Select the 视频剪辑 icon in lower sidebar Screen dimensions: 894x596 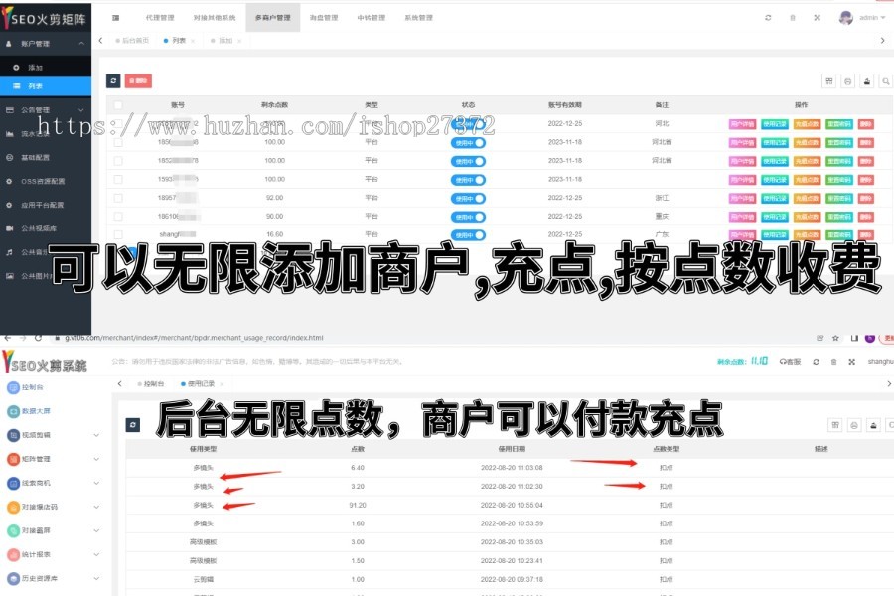pos(13,435)
